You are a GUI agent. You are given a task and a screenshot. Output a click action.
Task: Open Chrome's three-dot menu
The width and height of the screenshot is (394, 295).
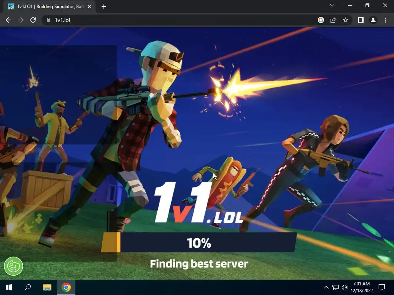pyautogui.click(x=386, y=20)
